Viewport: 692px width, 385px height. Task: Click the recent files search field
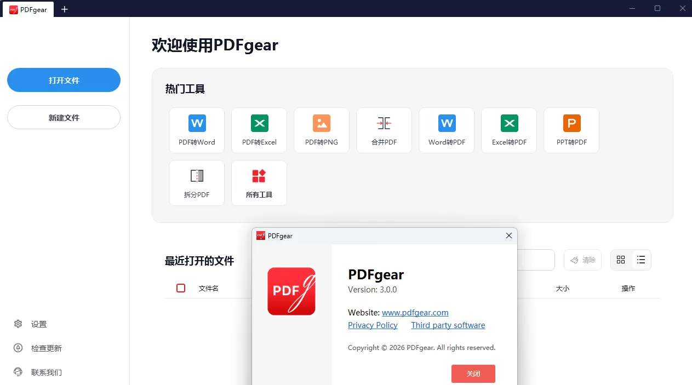(x=536, y=260)
